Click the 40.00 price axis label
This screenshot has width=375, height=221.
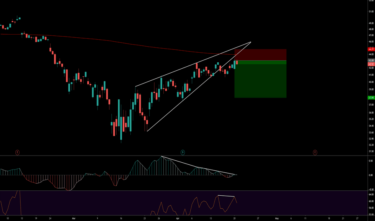pos(371,82)
